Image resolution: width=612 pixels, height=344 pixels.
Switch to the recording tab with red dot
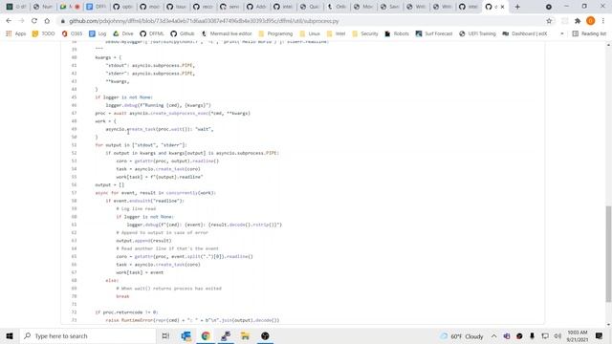(70, 7)
